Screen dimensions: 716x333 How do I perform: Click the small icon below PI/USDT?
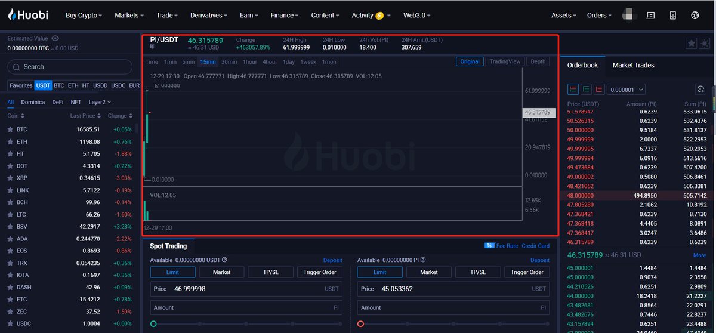(x=152, y=46)
